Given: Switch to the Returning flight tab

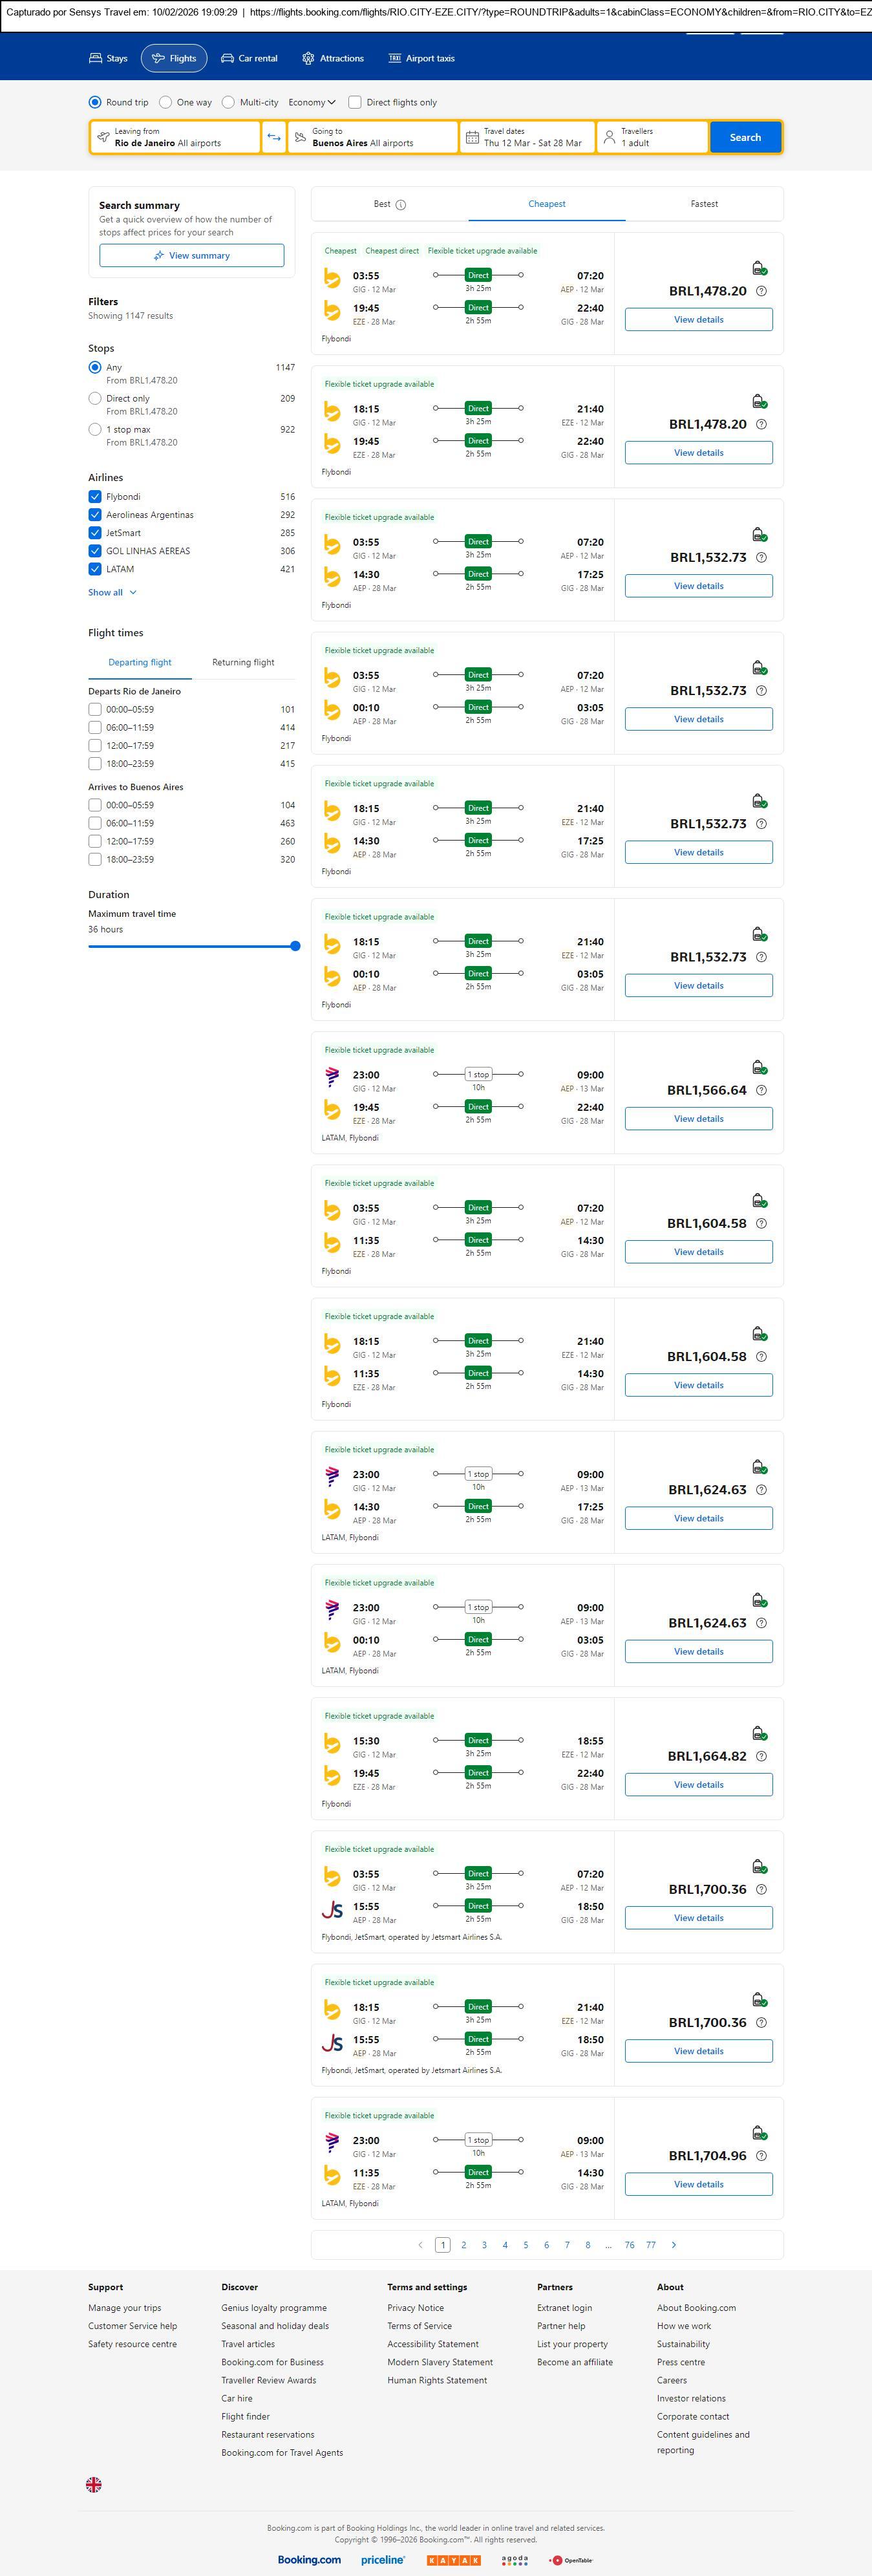Looking at the screenshot, I should click(243, 662).
